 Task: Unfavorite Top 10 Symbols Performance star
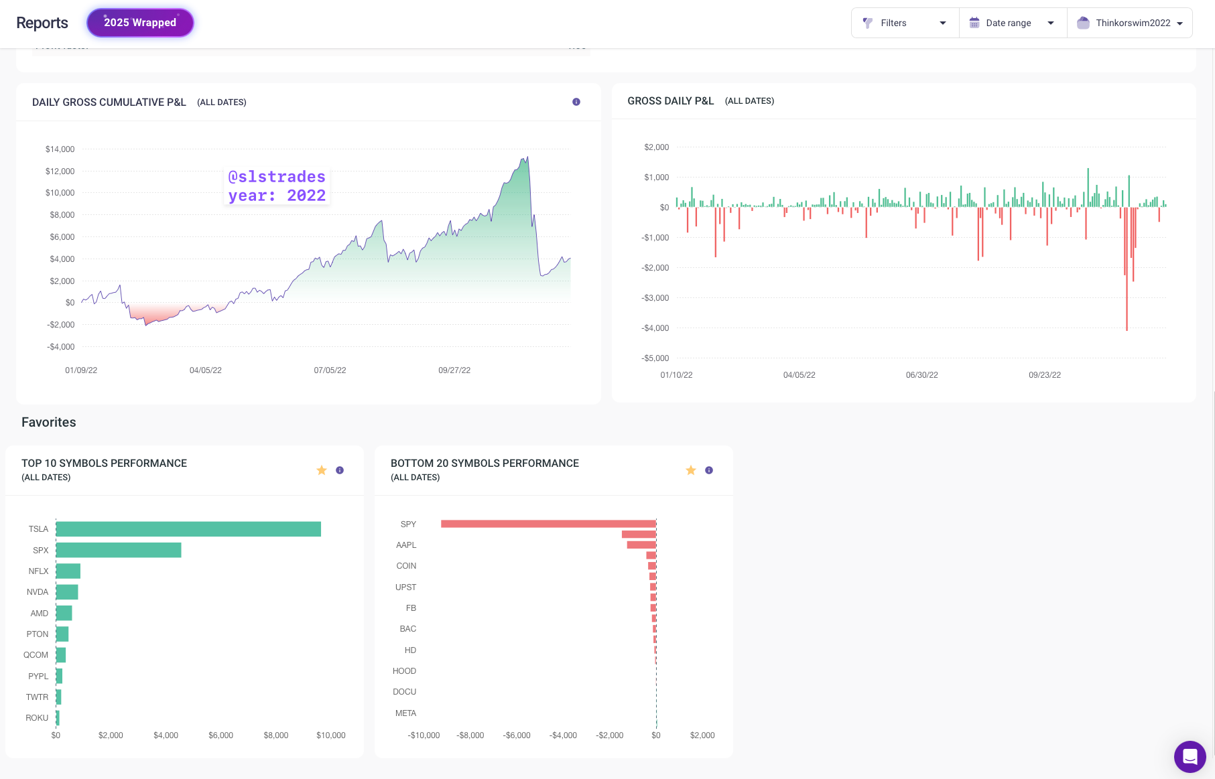(322, 470)
